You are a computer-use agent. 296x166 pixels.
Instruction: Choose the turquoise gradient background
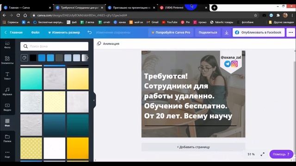(31, 79)
